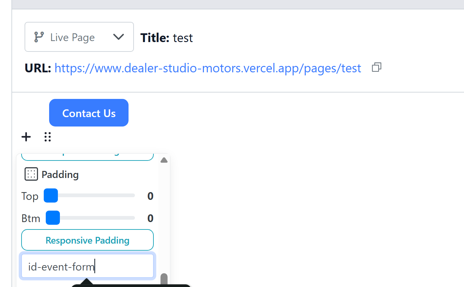The height and width of the screenshot is (287, 464).
Task: Click the Top padding value 0
Action: [x=150, y=196]
